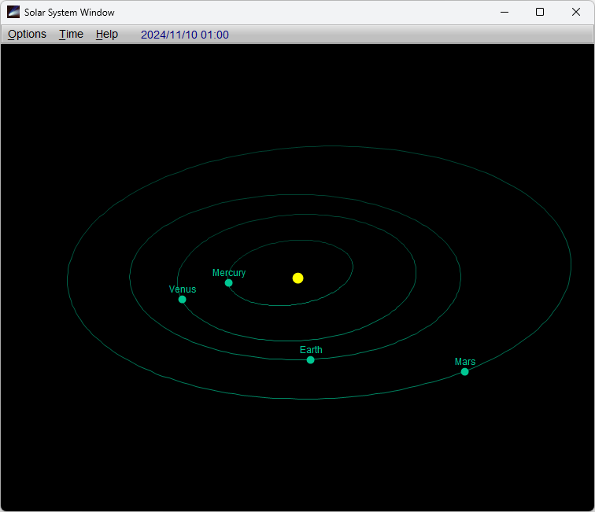Open the Options menu
The image size is (595, 512).
(x=28, y=34)
